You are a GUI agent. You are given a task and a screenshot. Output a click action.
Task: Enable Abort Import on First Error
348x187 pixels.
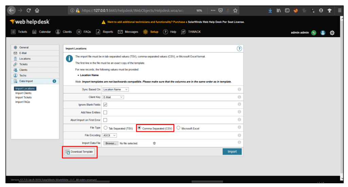click(105, 120)
